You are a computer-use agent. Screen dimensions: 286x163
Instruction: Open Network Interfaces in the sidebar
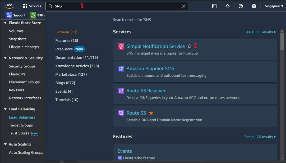coord(25,98)
